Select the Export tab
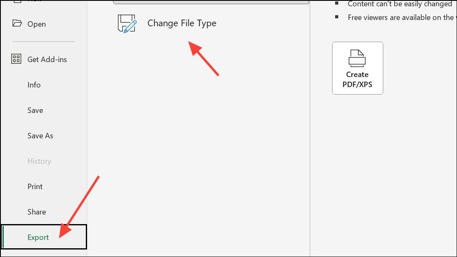 tap(38, 237)
